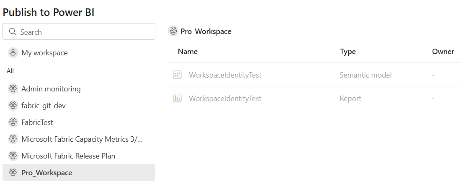Click the fabric-git-dev workspace icon
The width and height of the screenshot is (461, 182).
point(13,106)
